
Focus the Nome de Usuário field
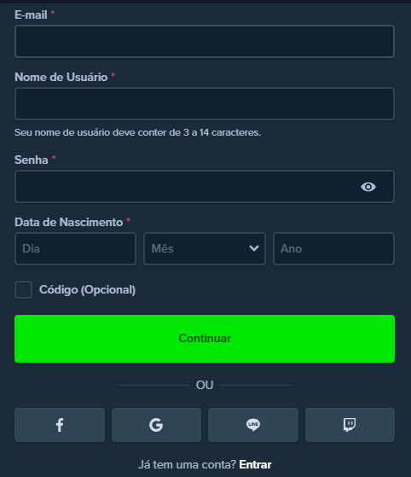point(205,104)
